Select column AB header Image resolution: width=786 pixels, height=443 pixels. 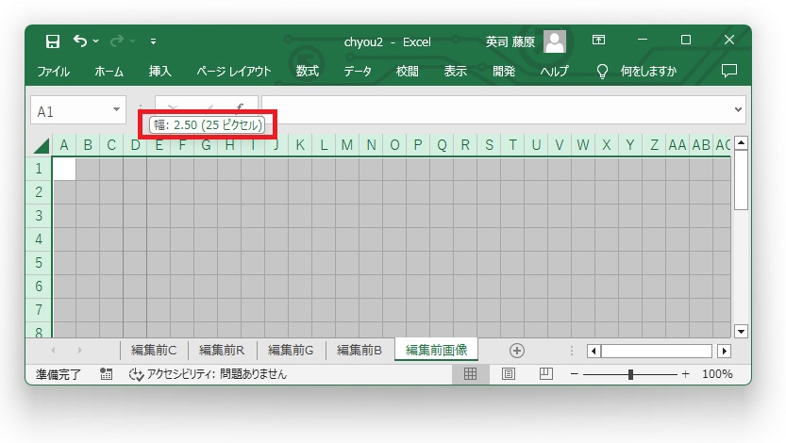coord(701,145)
